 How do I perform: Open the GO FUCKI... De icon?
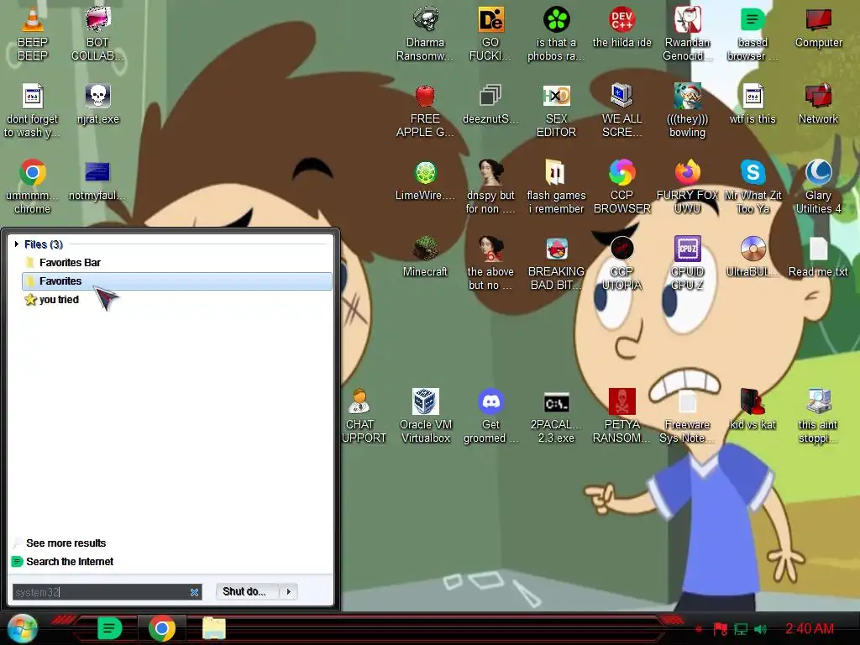pos(490,20)
